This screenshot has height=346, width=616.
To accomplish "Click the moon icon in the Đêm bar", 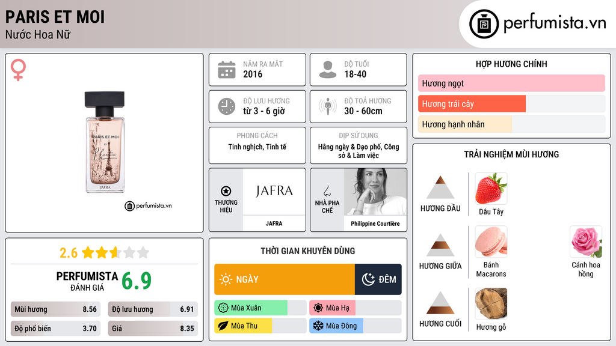I will click(x=368, y=279).
